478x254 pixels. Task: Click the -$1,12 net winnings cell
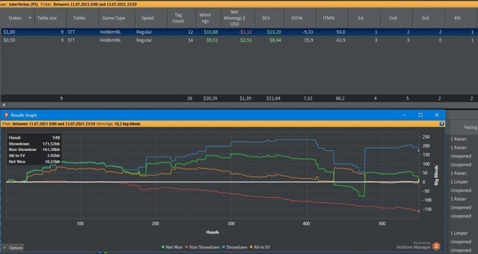pos(245,32)
